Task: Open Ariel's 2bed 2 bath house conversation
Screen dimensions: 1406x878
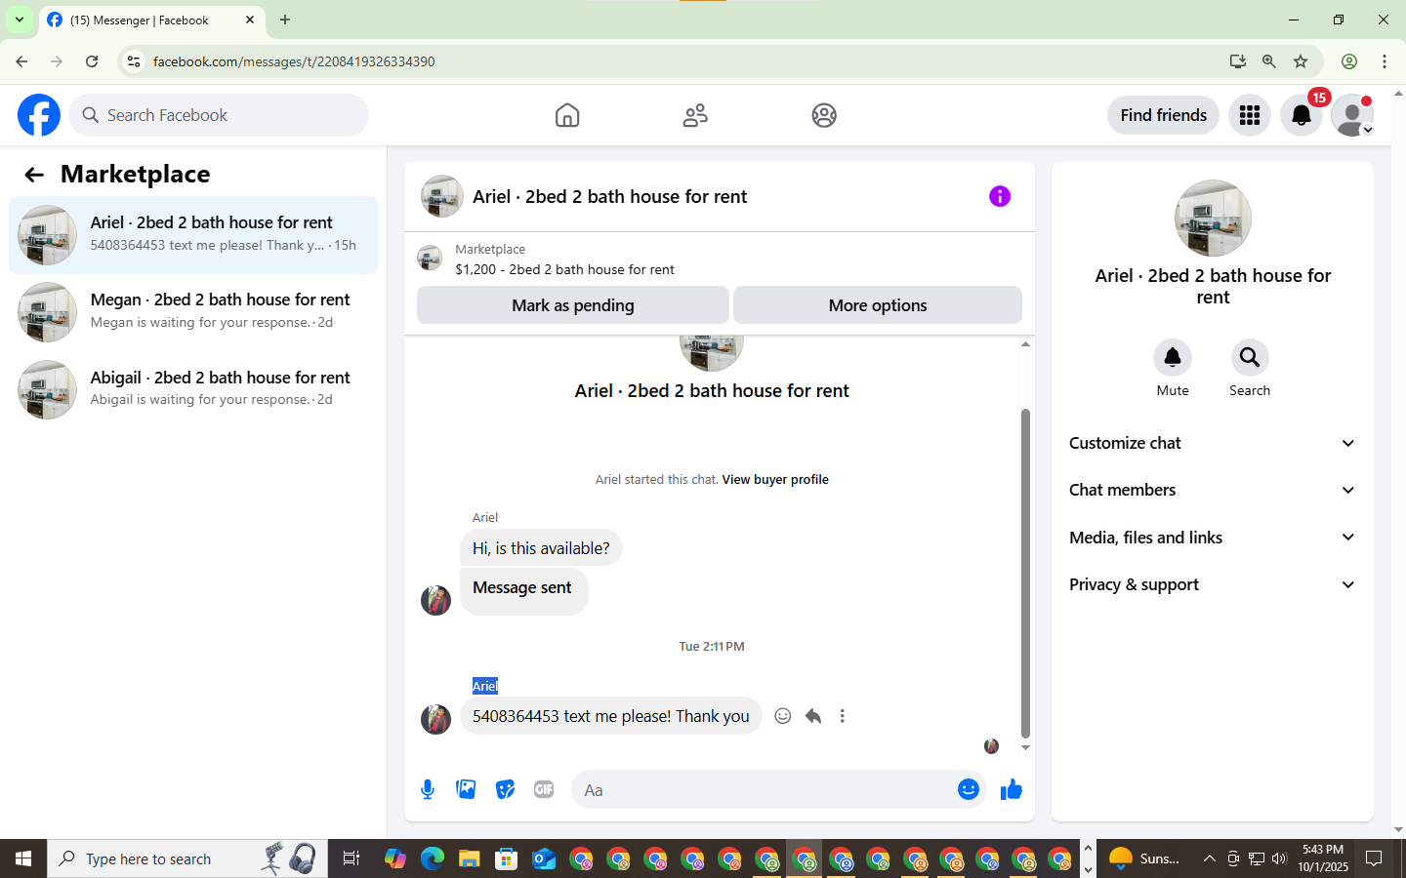Action: coord(193,235)
